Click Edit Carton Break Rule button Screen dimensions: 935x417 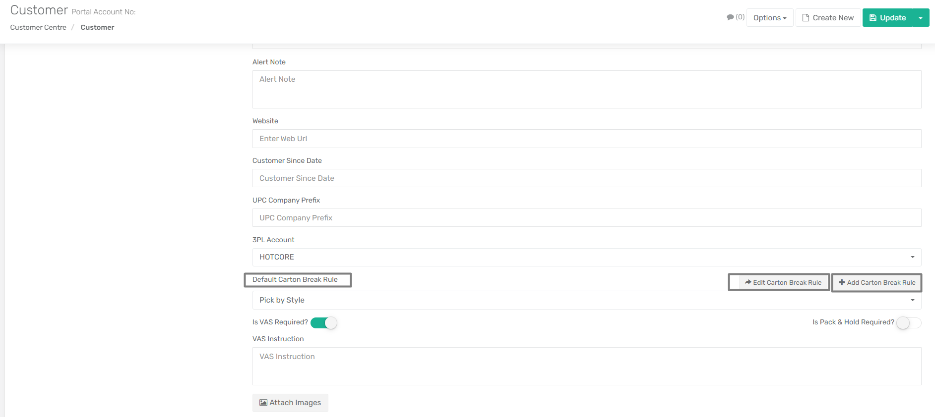point(783,282)
